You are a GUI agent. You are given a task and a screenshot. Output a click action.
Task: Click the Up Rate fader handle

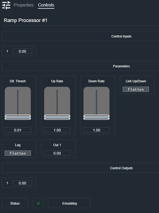(x=57, y=117)
